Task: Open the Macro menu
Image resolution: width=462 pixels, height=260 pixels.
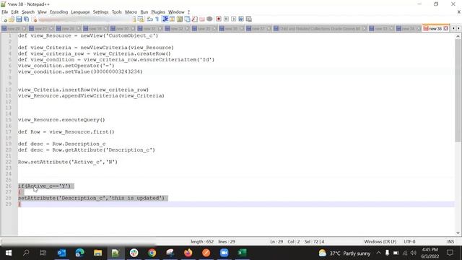Action: tap(131, 12)
